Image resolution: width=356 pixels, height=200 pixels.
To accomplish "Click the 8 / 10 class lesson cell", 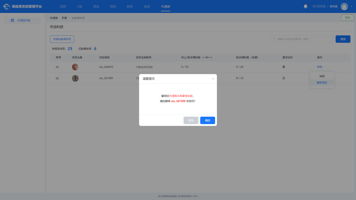I will pos(240,78).
